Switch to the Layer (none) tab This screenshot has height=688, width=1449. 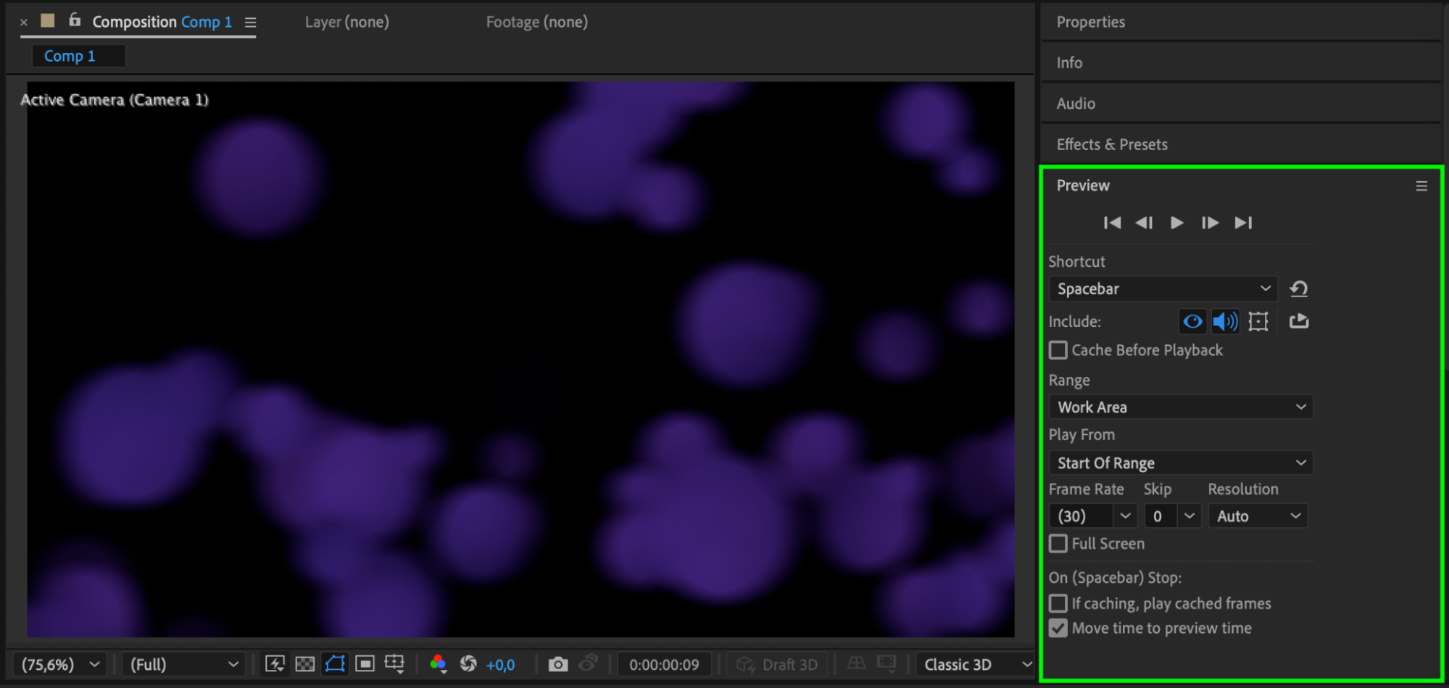[347, 22]
